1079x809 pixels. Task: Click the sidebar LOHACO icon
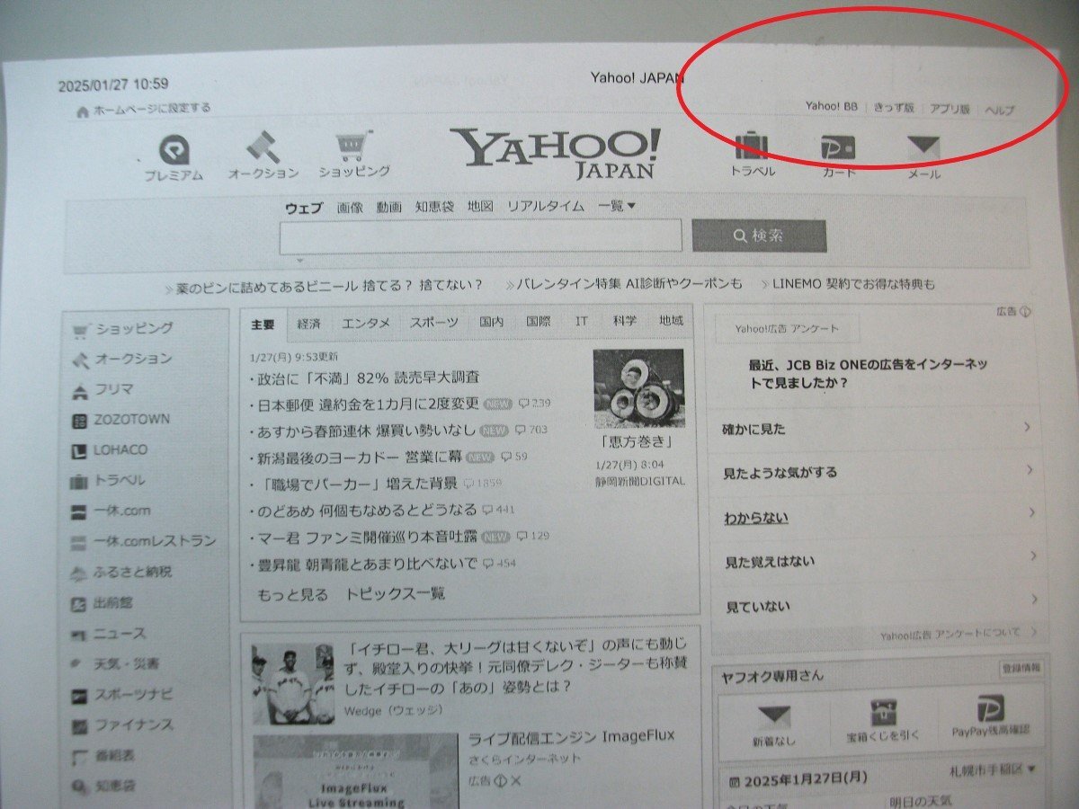[78, 451]
